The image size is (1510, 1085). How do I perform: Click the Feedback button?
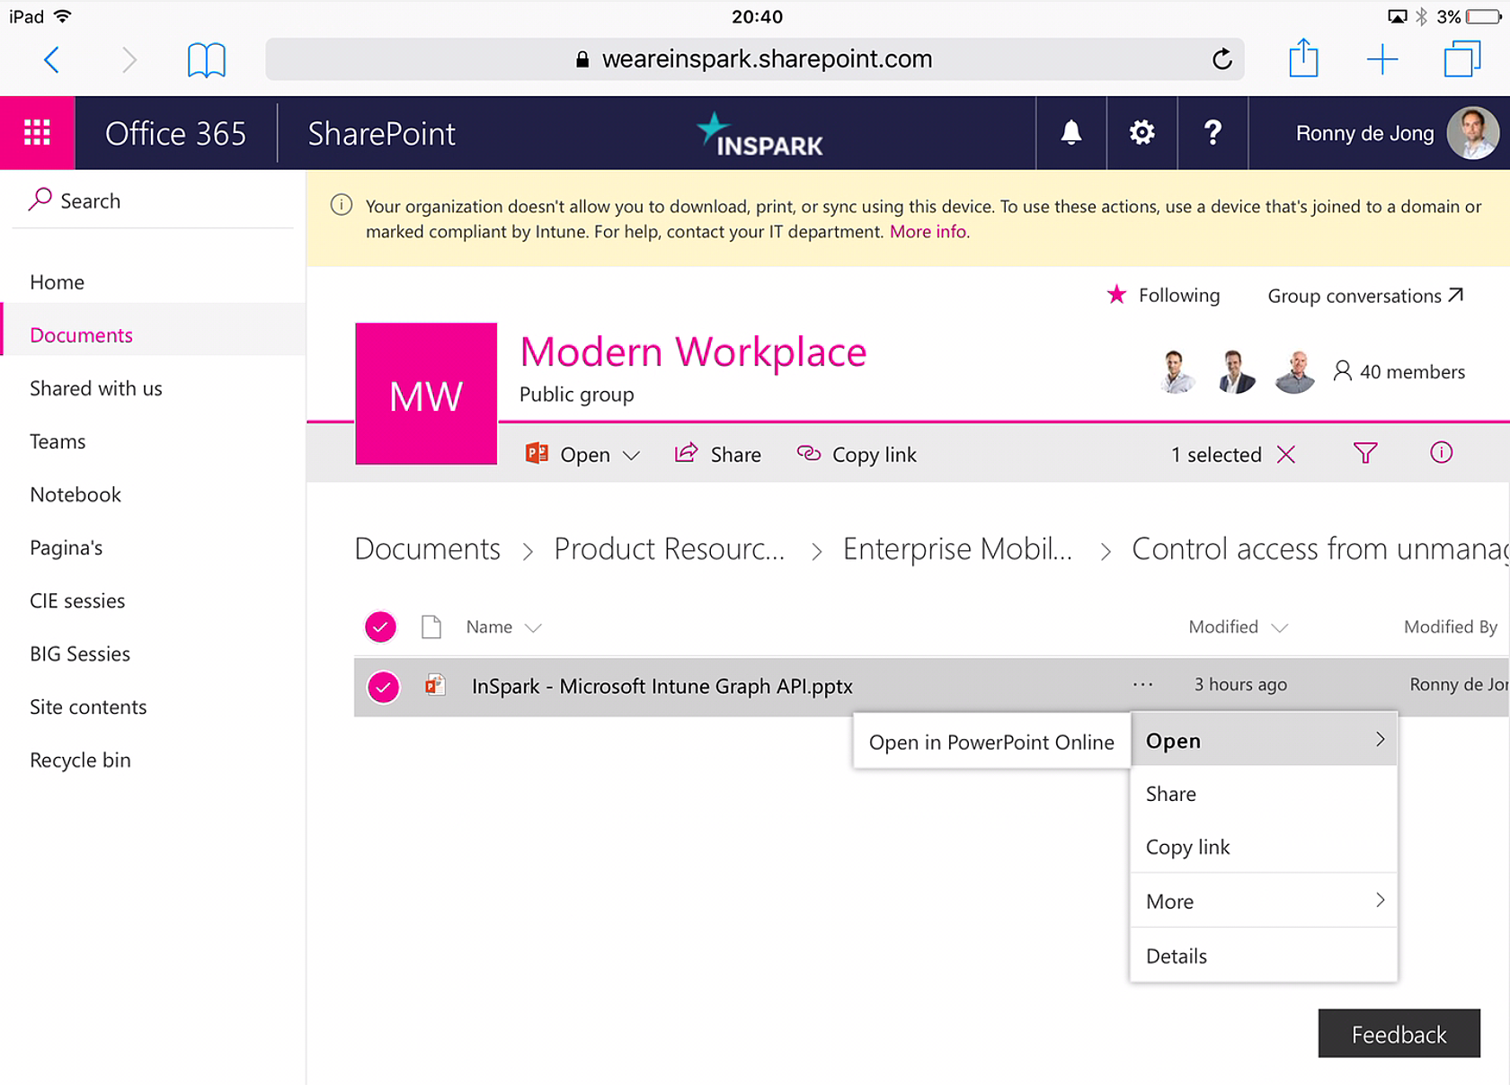1398,1034
